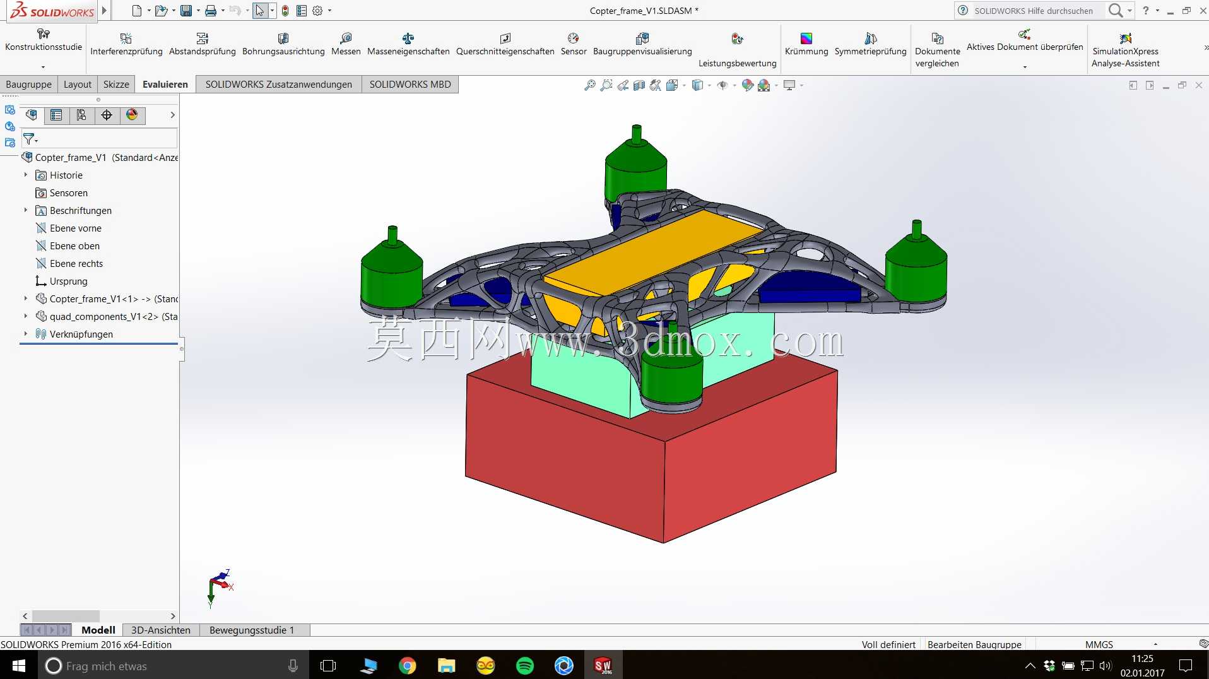Open a file with the Open folder icon
Image resolution: width=1209 pixels, height=679 pixels.
tap(161, 11)
